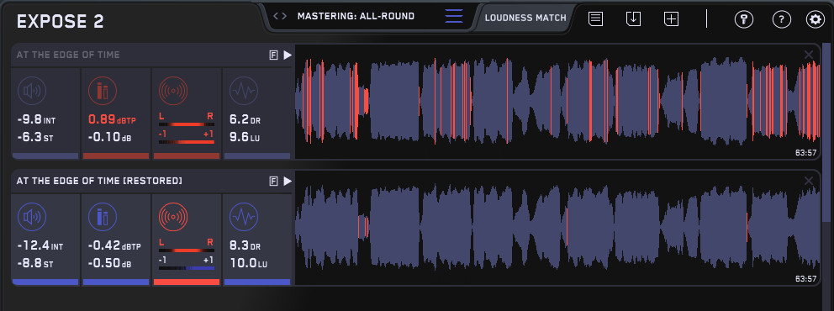Click red stereo/phase icon on Restored track
The height and width of the screenshot is (311, 834).
coord(173,218)
